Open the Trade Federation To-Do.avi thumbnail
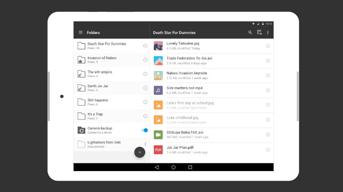Image resolution: width=343 pixels, height=192 pixels. coord(158,61)
